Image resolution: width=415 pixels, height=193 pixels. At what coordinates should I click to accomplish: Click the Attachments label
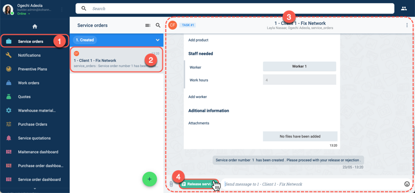(199, 123)
